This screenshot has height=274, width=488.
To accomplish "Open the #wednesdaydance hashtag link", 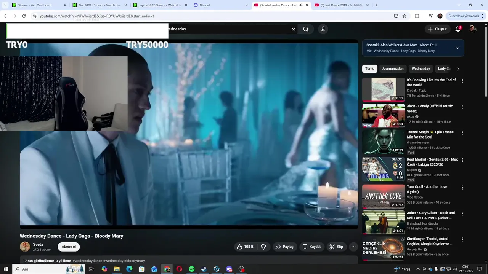I will [x=87, y=261].
